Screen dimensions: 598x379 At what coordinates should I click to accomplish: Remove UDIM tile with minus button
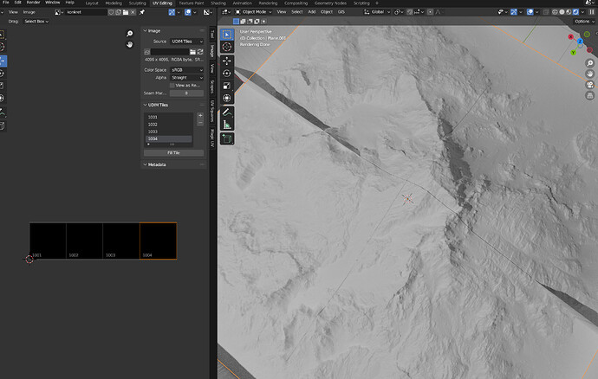click(x=200, y=122)
